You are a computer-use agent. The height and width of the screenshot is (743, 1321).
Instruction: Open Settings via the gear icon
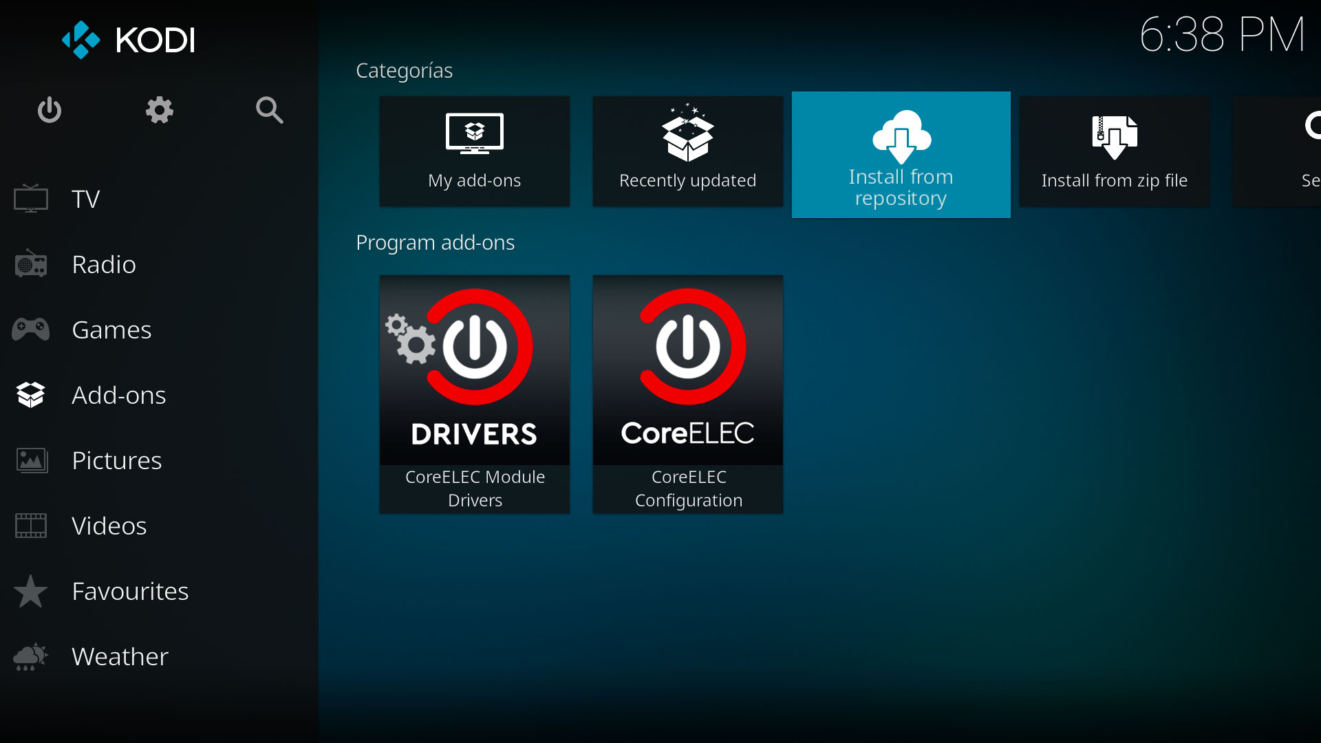pyautogui.click(x=159, y=110)
